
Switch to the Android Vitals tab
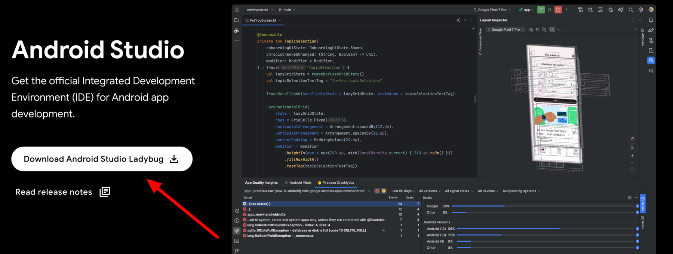298,183
